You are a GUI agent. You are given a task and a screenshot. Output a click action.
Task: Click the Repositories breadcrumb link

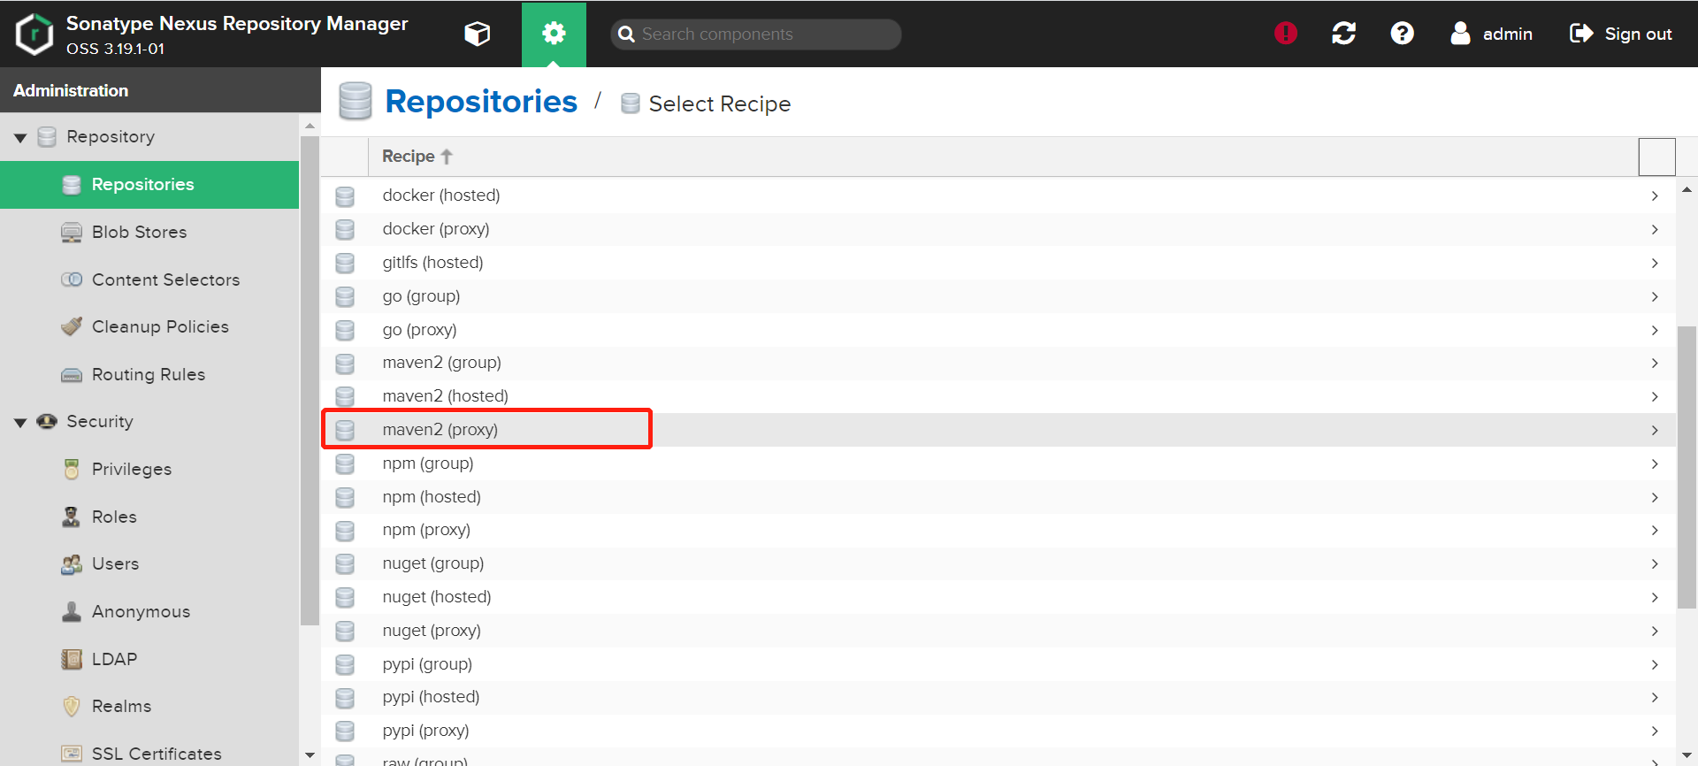481,102
